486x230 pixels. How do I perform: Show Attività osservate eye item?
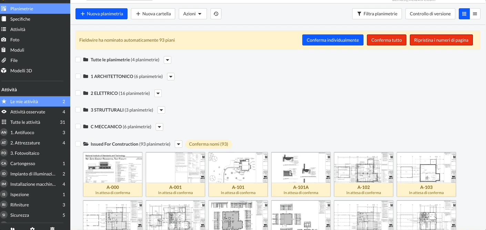pyautogui.click(x=28, y=112)
